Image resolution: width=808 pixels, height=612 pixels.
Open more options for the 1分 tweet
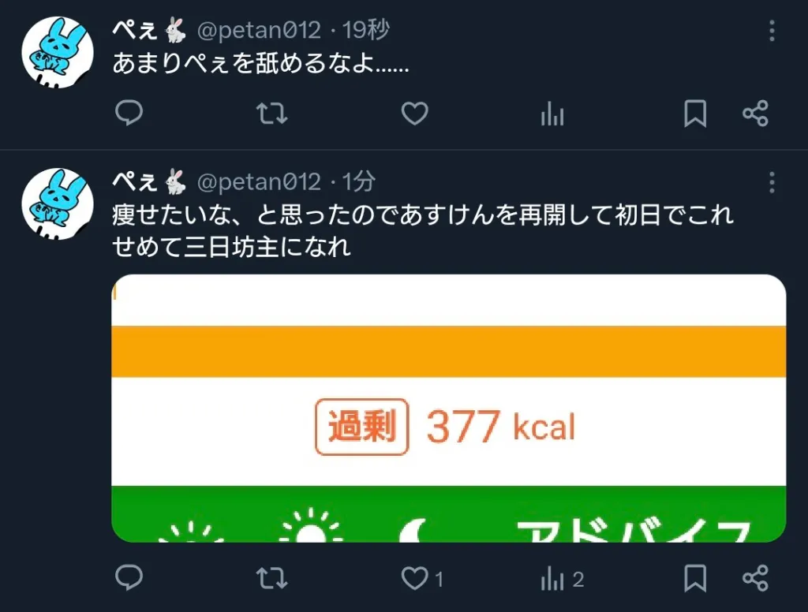(x=772, y=182)
